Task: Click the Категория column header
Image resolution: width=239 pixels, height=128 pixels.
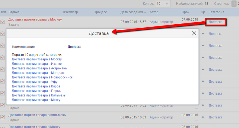Action: click(x=216, y=12)
